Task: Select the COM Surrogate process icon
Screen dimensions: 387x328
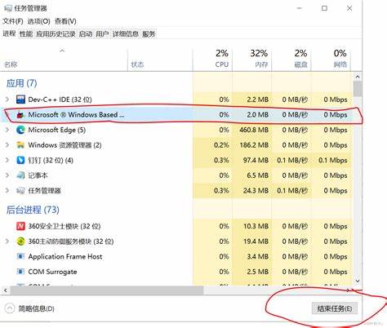Action: [20, 272]
